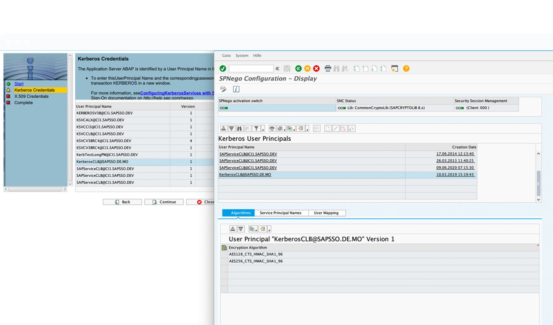Click the Display/Change glasses-and-pencil icon

pos(223,89)
